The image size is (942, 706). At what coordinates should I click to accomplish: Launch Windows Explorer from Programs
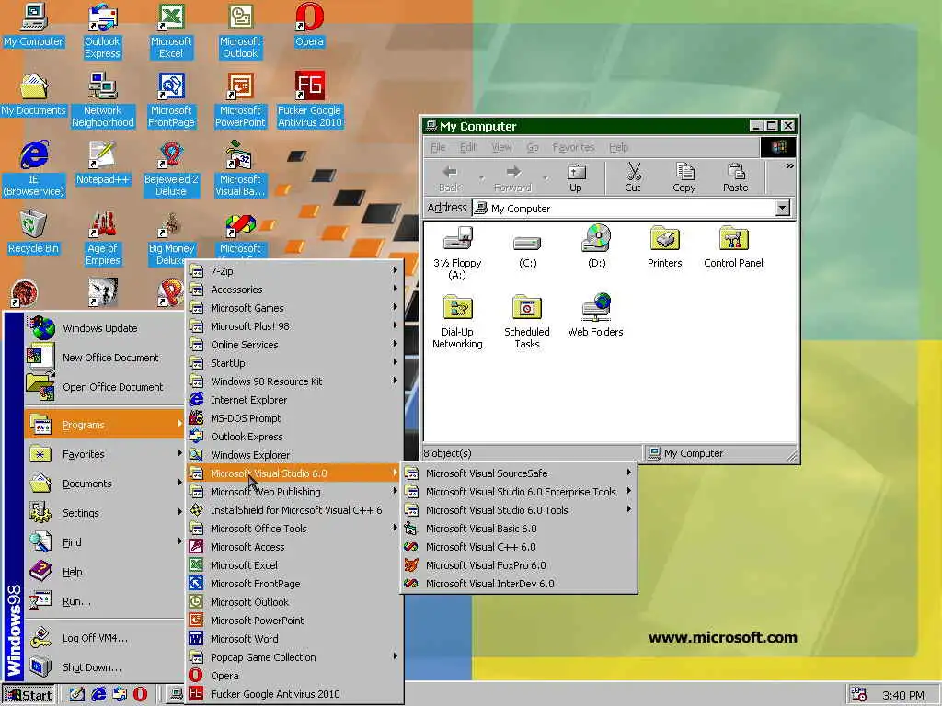pos(294,455)
